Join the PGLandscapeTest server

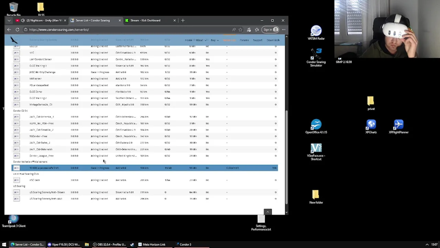(16, 85)
